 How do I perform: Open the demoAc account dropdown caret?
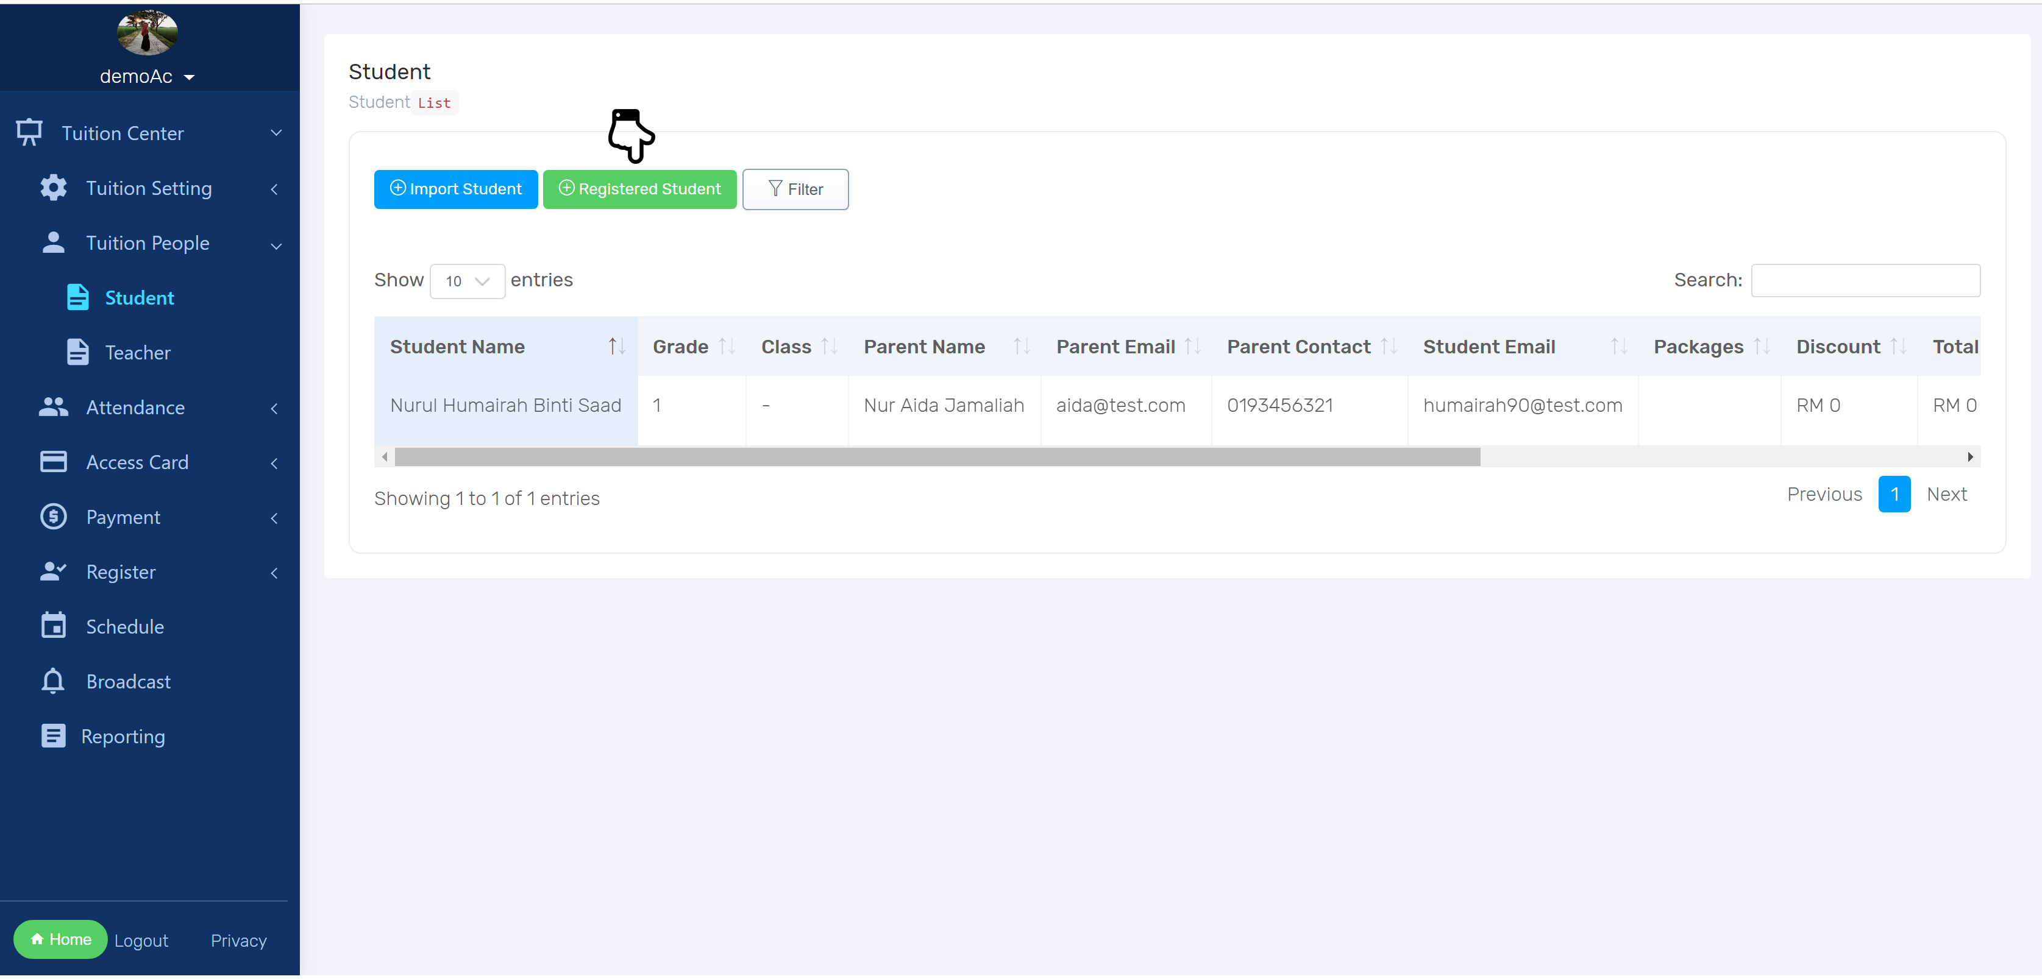pyautogui.click(x=189, y=77)
